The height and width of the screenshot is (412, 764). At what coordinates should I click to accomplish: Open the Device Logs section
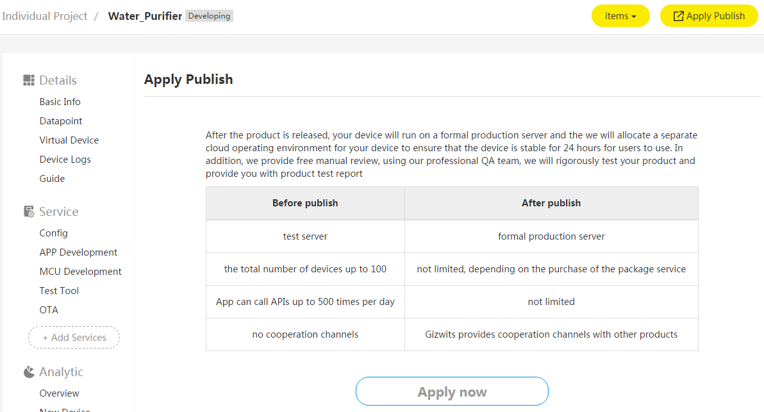click(66, 159)
